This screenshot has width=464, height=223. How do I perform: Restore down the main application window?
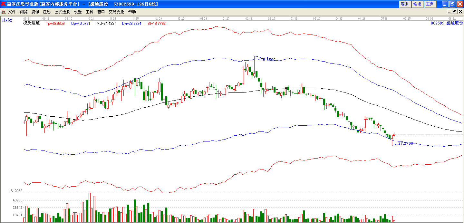click(452, 4)
